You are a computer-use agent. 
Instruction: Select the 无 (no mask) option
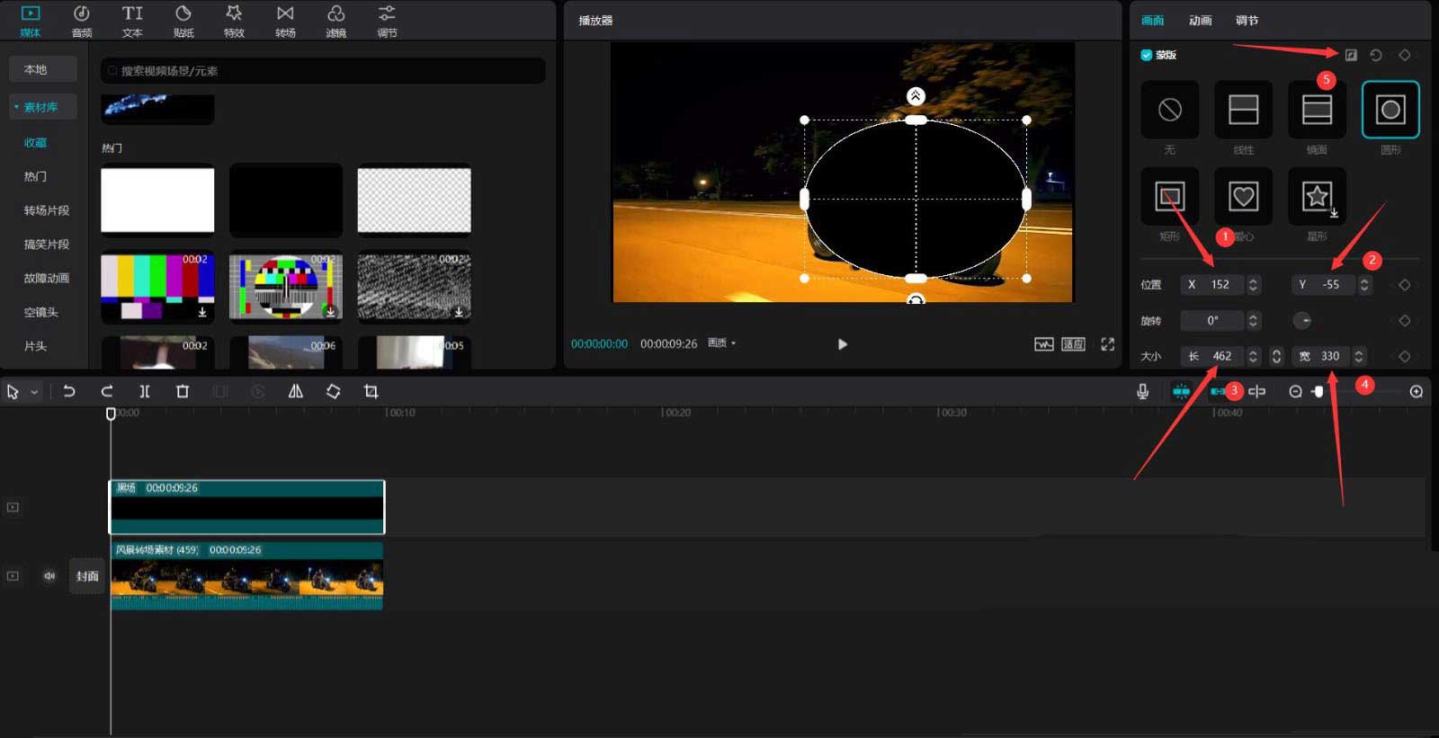pyautogui.click(x=1170, y=110)
